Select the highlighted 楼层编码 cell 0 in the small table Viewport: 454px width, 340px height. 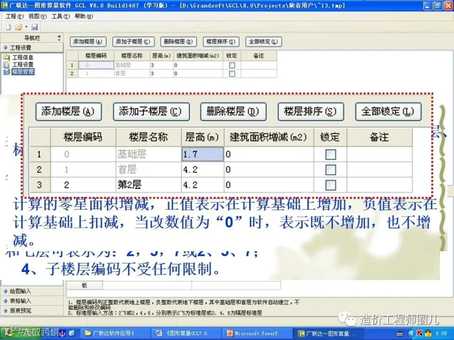pyautogui.click(x=96, y=65)
